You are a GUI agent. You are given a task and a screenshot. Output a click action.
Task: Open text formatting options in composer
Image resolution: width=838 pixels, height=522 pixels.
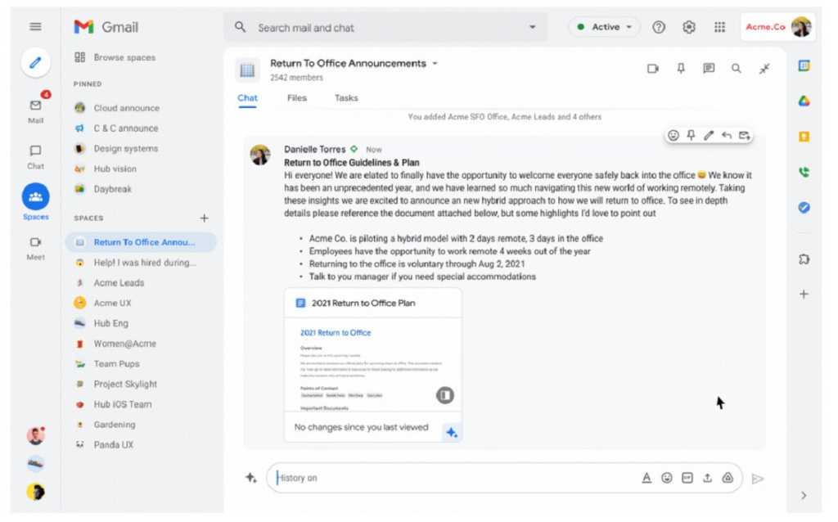point(647,478)
